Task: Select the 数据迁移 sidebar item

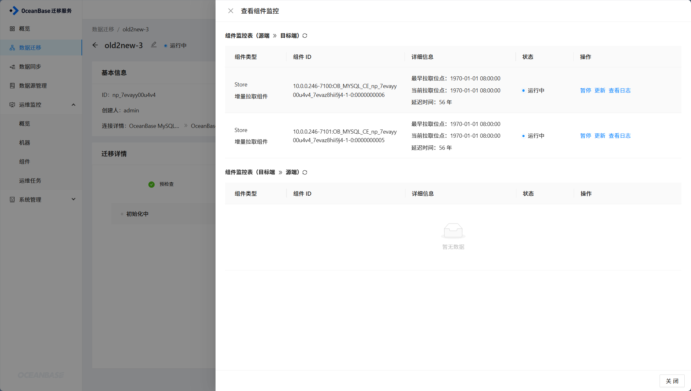Action: 30,47
